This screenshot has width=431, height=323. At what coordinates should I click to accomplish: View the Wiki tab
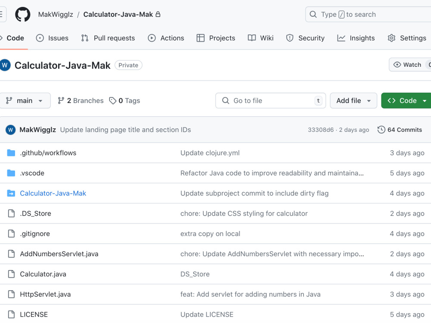coord(261,38)
